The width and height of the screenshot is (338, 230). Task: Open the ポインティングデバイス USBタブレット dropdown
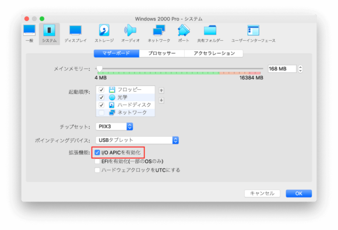pos(137,140)
